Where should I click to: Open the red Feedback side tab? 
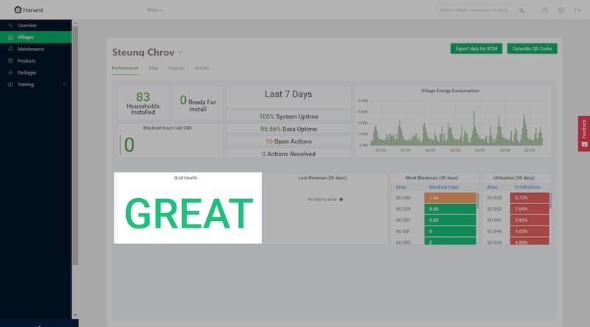584,133
